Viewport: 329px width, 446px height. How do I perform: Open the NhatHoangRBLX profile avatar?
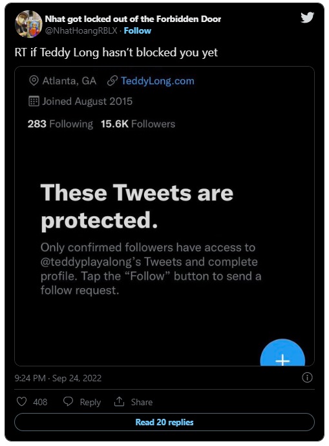click(28, 24)
